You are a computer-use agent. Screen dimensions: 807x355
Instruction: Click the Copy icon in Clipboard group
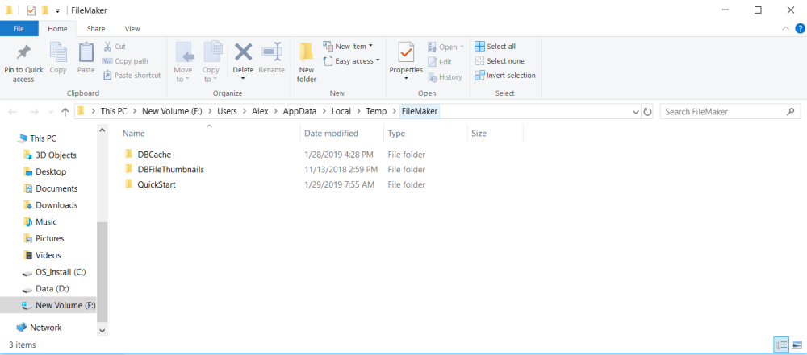(58, 52)
